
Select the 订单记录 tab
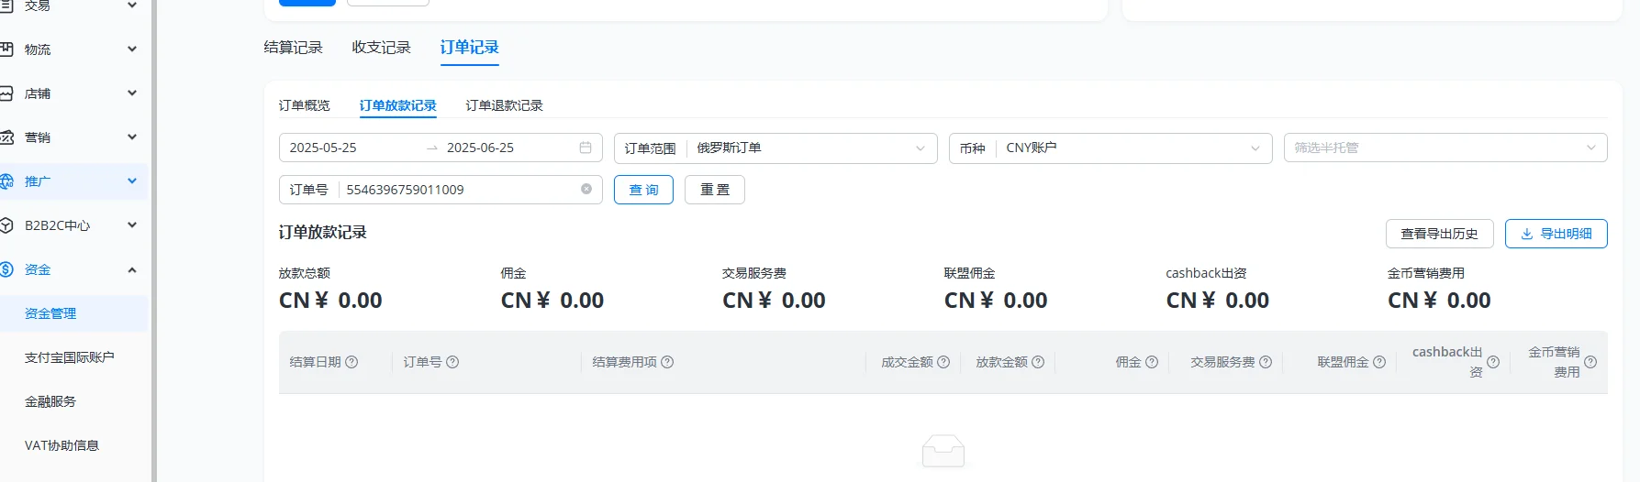469,48
